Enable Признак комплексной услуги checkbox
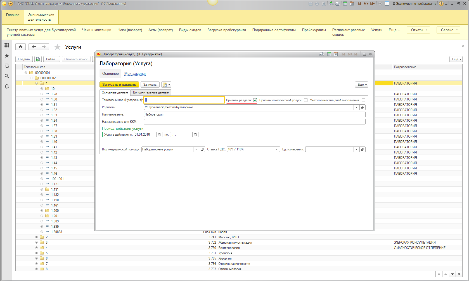469x281 pixels. click(x=306, y=100)
